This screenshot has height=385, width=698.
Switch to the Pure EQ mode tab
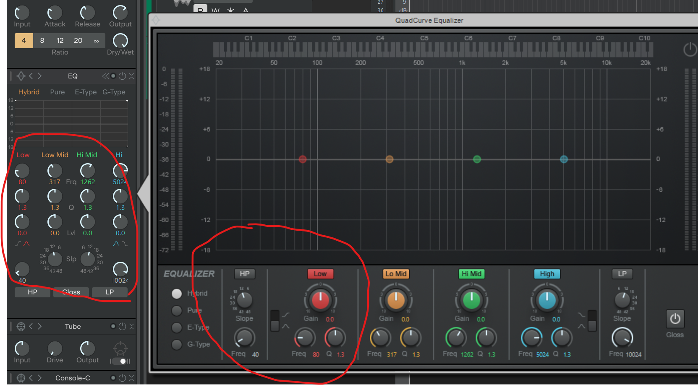pyautogui.click(x=58, y=92)
